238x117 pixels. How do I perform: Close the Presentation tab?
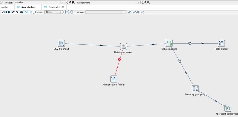click(63, 7)
